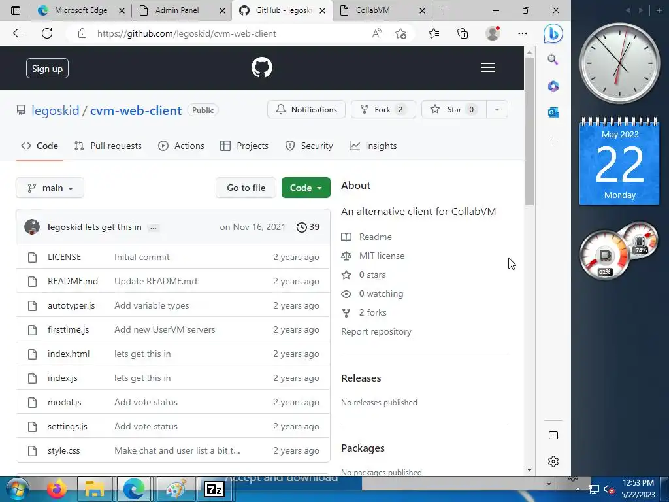This screenshot has width=669, height=502.
Task: Open a new browser tab
Action: pos(444,10)
